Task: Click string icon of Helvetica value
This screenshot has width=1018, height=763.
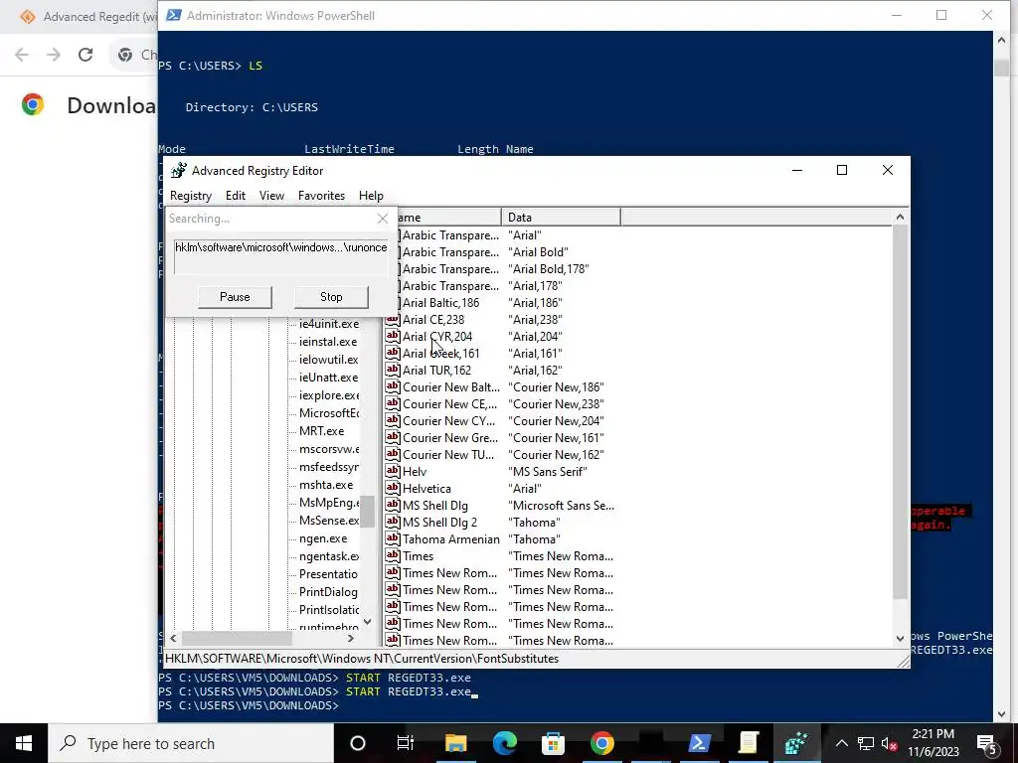Action: [392, 488]
